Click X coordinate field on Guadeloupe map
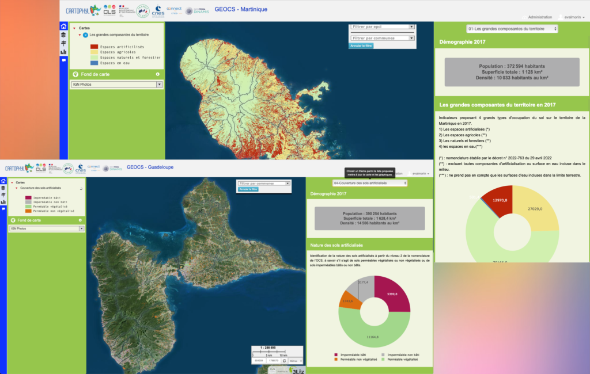This screenshot has height=374, width=590. [x=259, y=361]
